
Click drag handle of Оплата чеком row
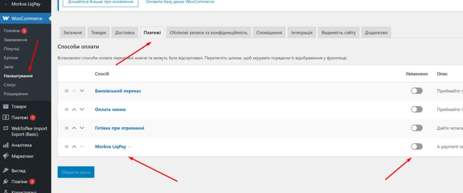tap(66, 109)
